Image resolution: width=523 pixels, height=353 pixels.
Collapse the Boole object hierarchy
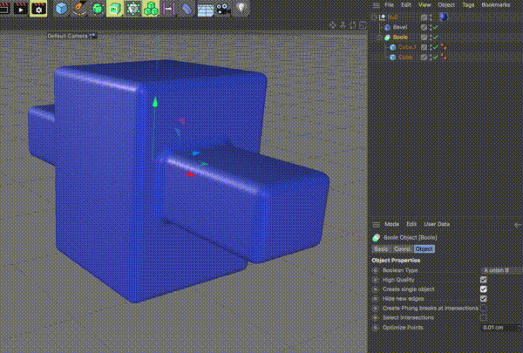(379, 37)
